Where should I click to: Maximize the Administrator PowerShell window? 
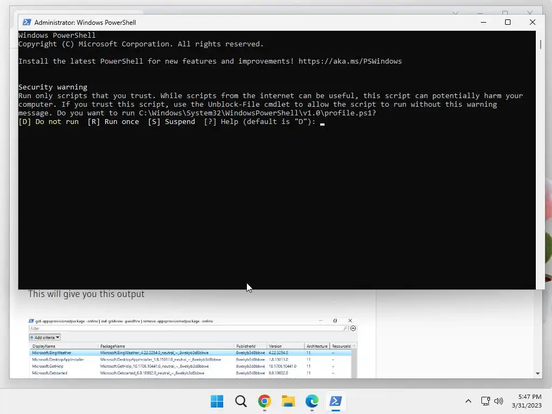coord(508,22)
